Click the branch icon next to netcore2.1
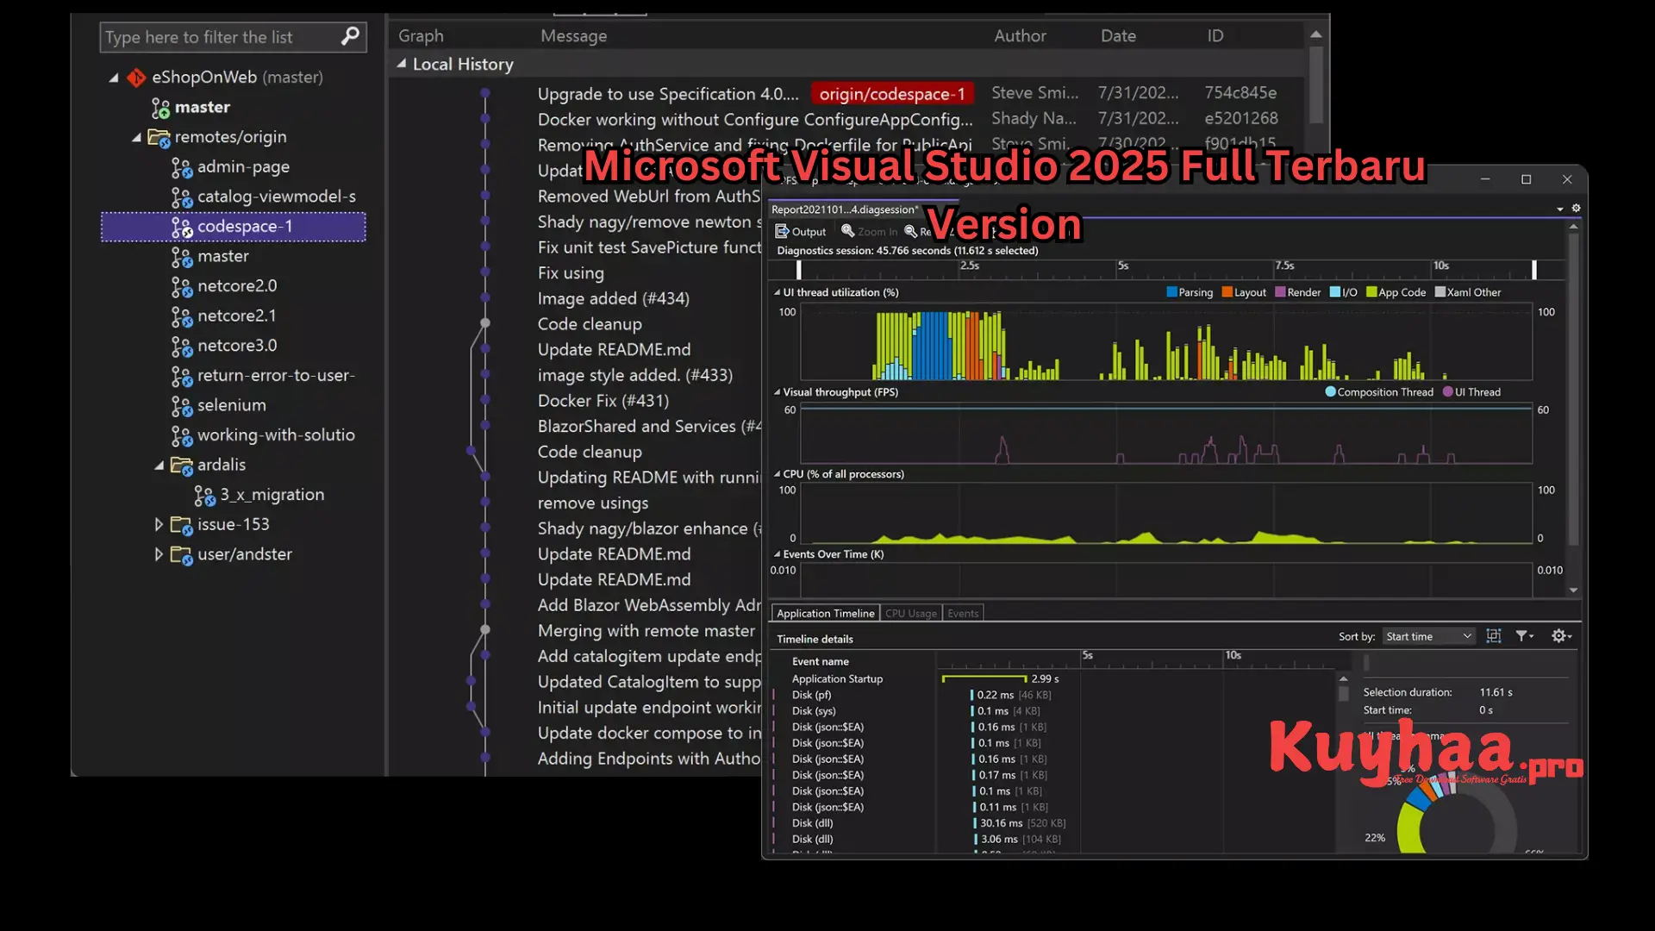Viewport: 1655px width, 931px height. coord(181,316)
